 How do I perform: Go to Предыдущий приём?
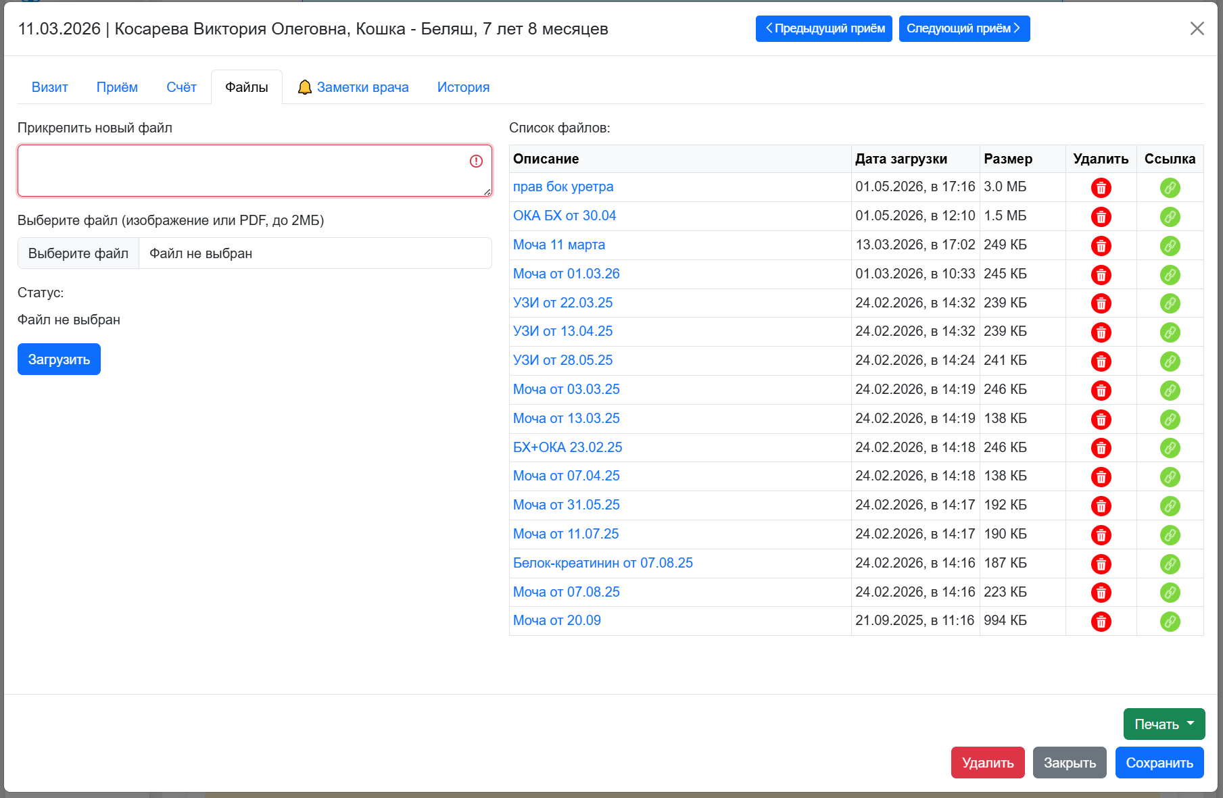click(x=823, y=28)
